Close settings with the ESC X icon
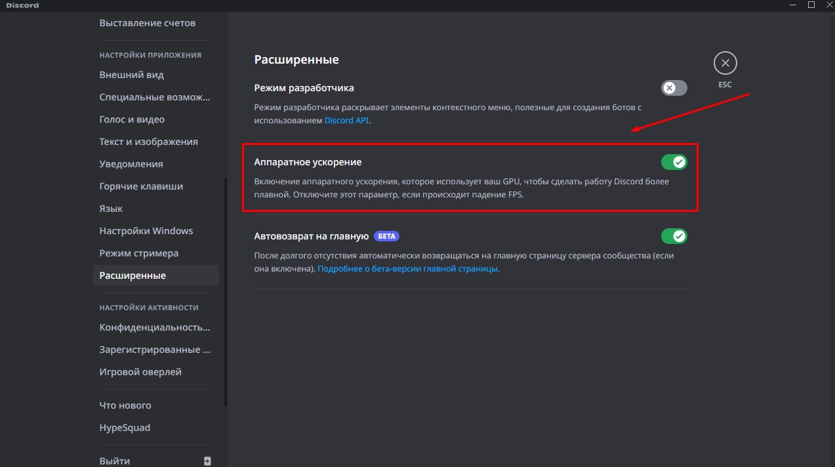The height and width of the screenshot is (467, 835). (725, 64)
